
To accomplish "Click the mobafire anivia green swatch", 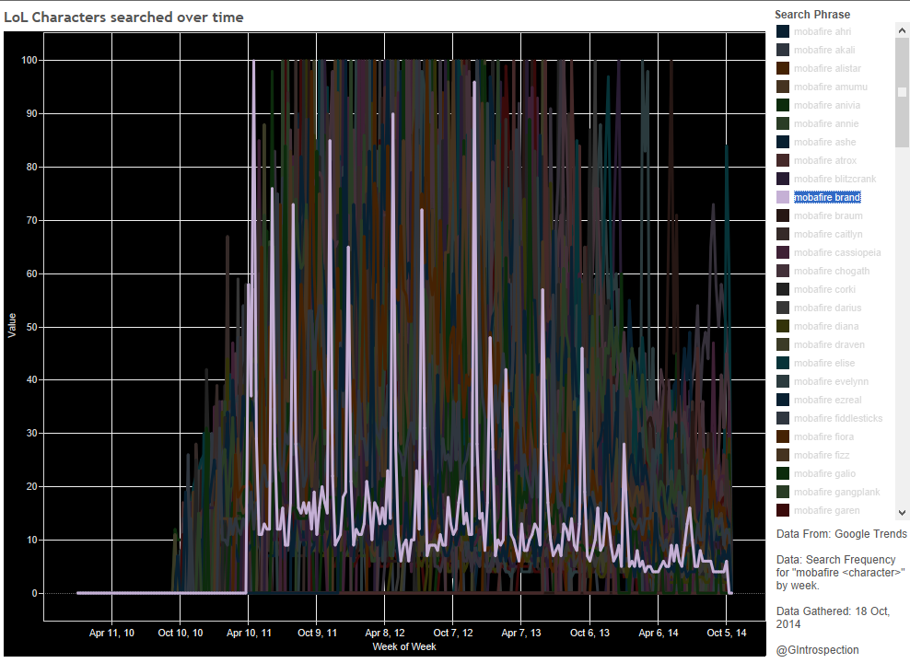I will (x=783, y=105).
